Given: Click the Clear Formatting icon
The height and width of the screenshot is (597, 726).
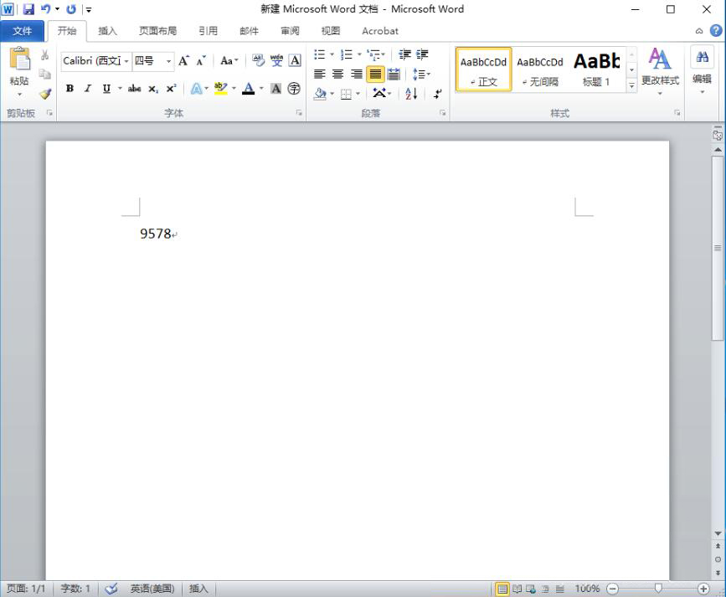Looking at the screenshot, I should [x=258, y=60].
